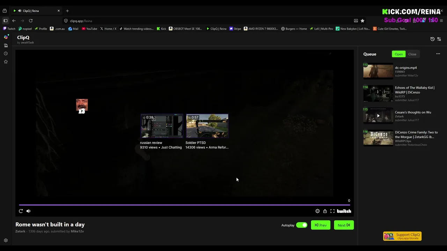The height and width of the screenshot is (251, 447).
Task: Click the title dc-origins.mp4
Action: (x=406, y=68)
